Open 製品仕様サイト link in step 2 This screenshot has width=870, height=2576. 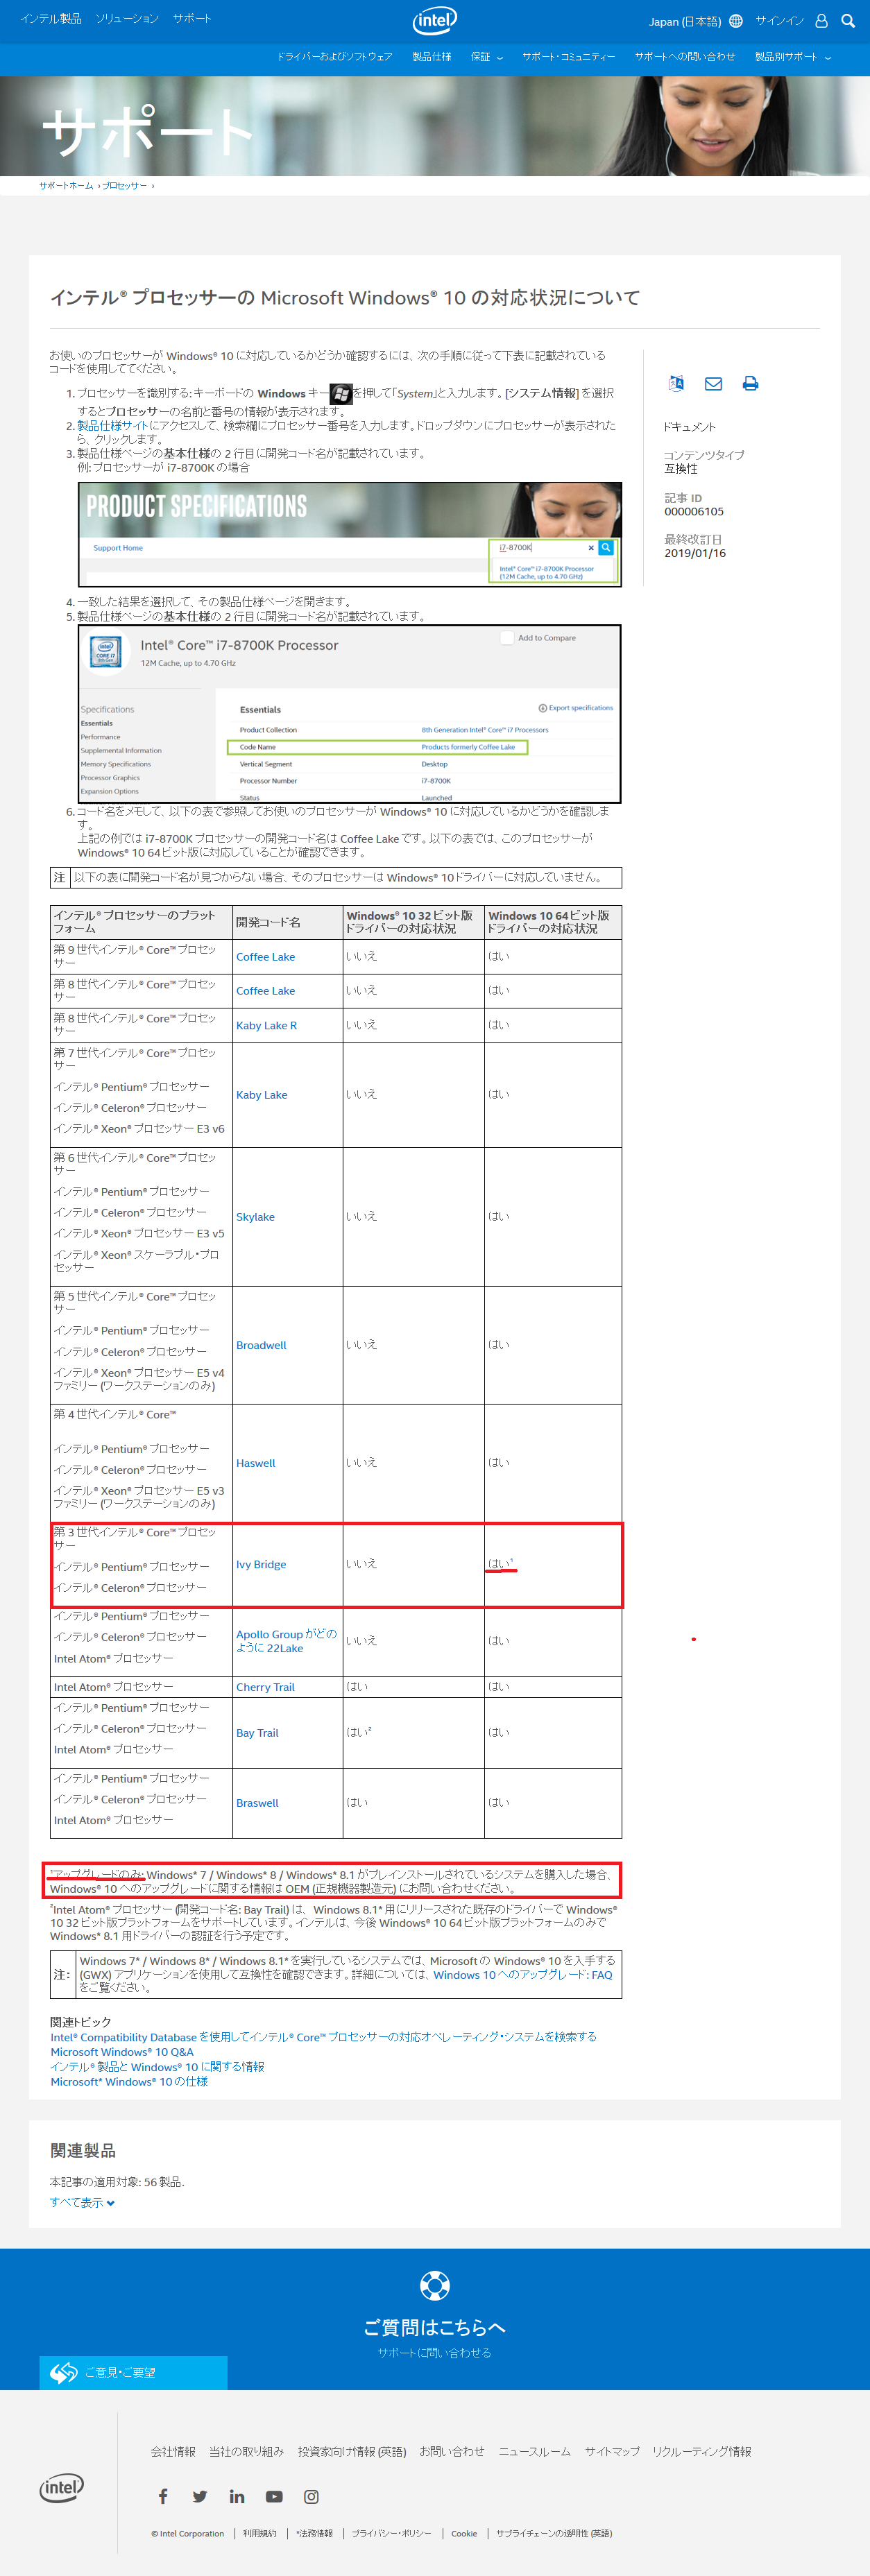[x=113, y=425]
